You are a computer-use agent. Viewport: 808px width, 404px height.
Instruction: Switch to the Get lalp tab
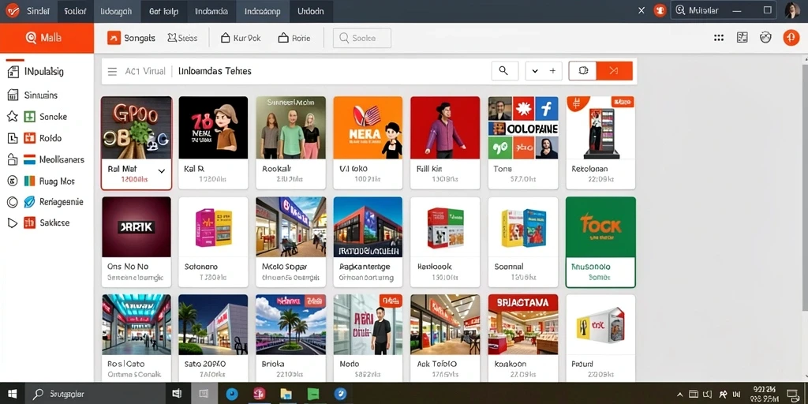(x=163, y=11)
